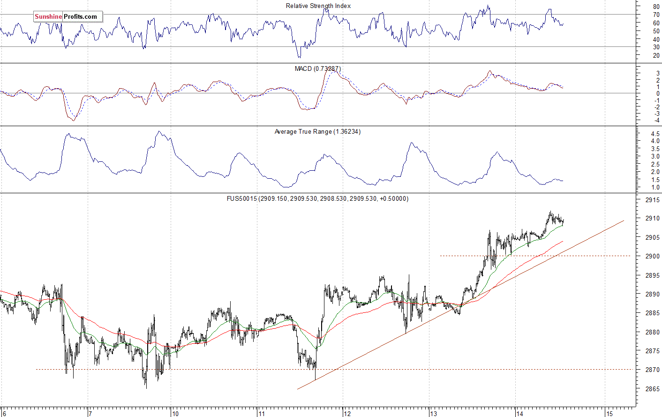Click the price axis label 2905
Image resolution: width=662 pixels, height=417 pixels.
[x=652, y=237]
